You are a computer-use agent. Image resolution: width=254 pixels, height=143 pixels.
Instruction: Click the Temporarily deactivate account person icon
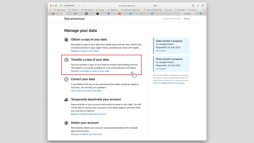point(66,99)
